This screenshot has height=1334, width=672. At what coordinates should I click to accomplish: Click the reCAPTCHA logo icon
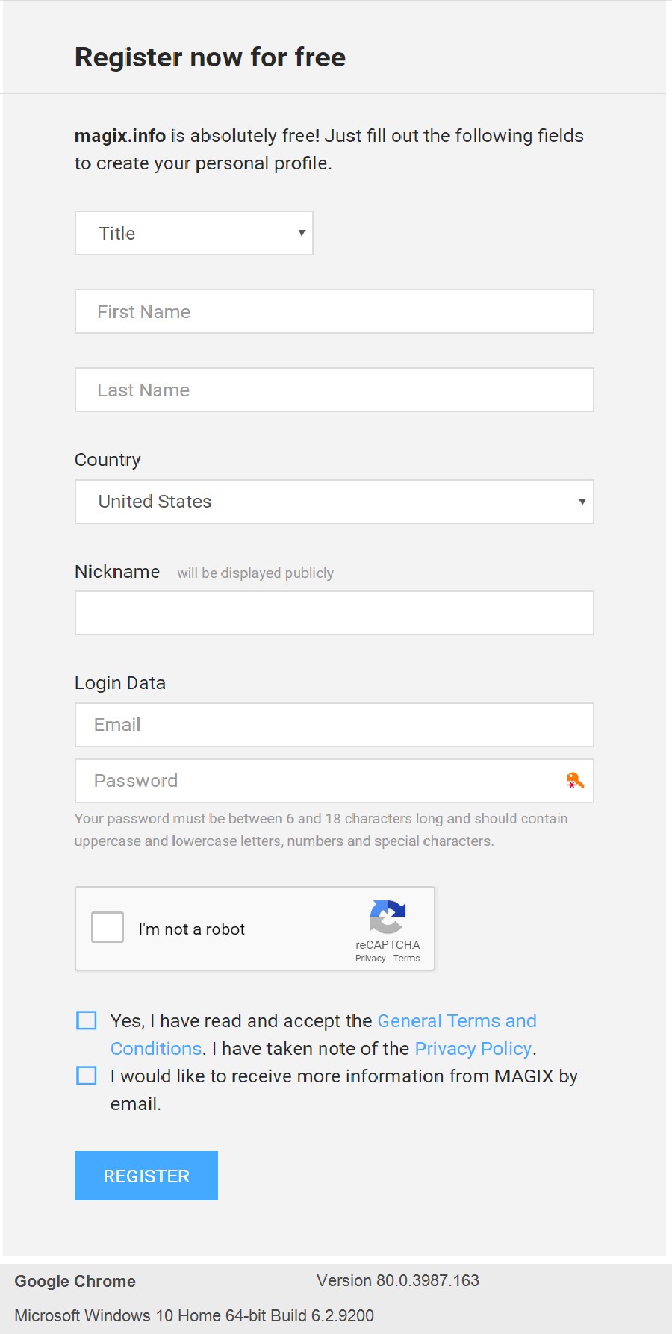[x=388, y=917]
